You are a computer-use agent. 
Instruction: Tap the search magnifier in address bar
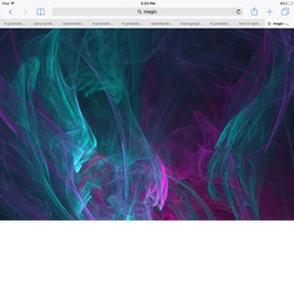[x=139, y=12]
